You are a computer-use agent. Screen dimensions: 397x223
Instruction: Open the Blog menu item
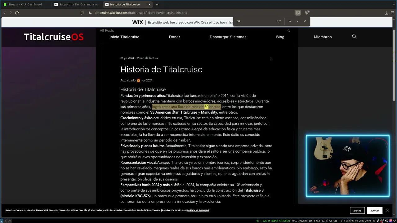click(x=280, y=37)
